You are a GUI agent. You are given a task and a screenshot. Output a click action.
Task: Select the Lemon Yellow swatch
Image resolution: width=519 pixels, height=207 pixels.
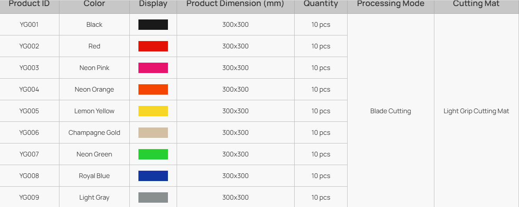(153, 111)
